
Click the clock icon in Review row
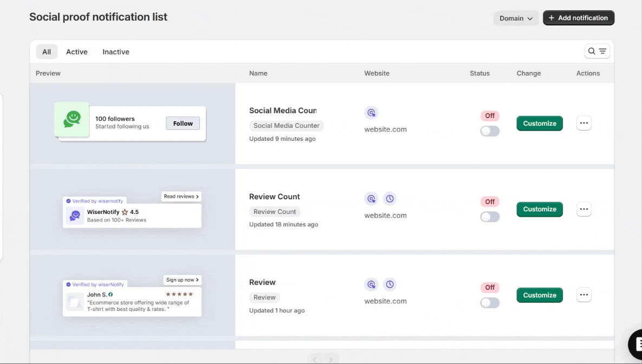[390, 284]
